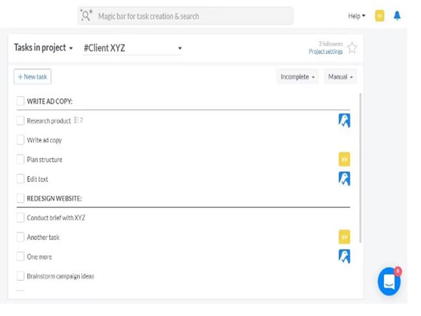Open the chat support bubble
The image size is (421, 316).
pyautogui.click(x=389, y=281)
